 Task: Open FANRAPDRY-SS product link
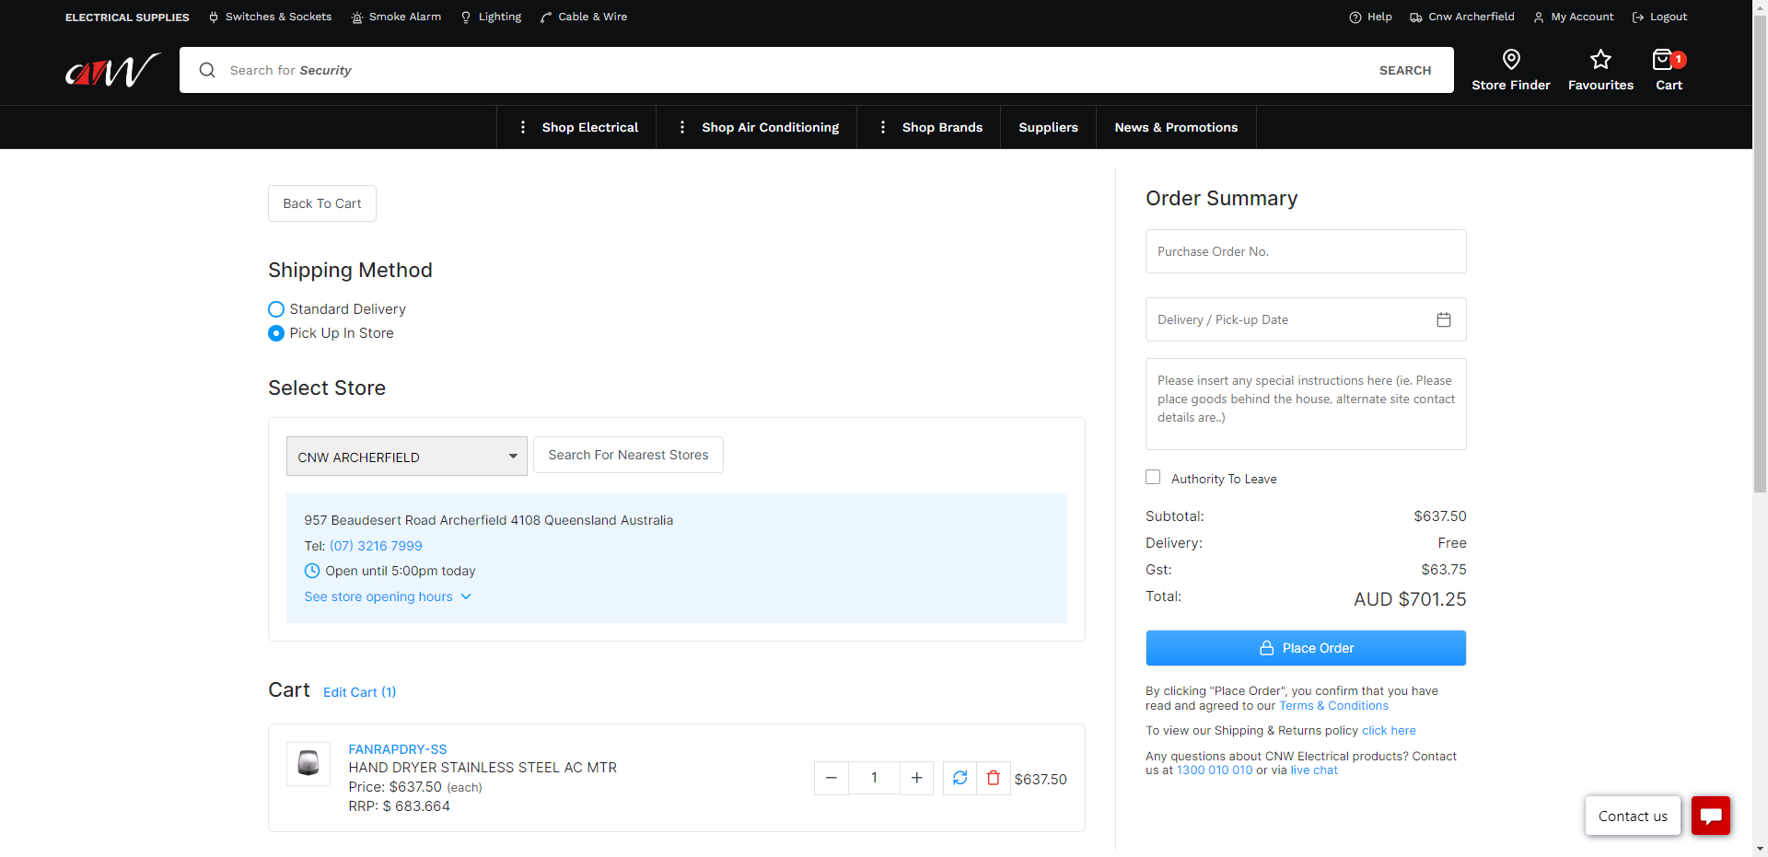[397, 749]
